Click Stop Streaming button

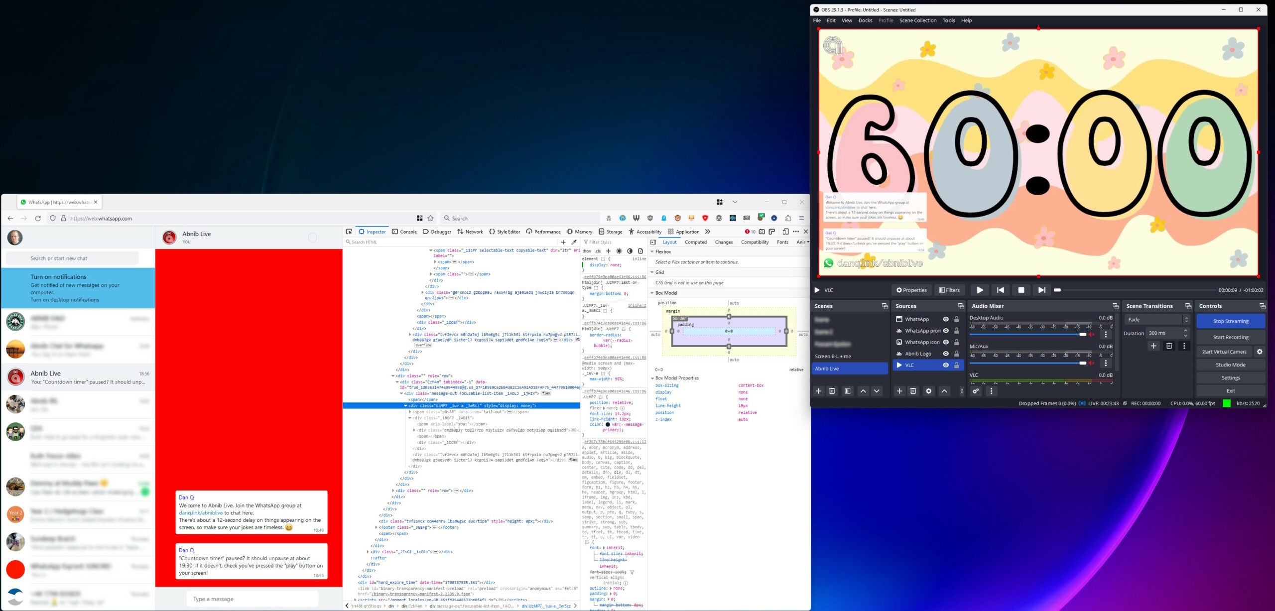click(x=1230, y=321)
